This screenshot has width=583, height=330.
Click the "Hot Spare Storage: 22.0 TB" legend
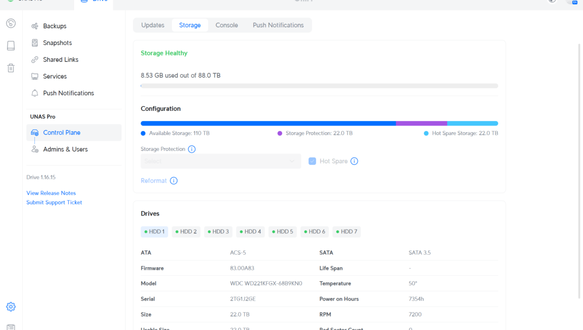coord(465,133)
